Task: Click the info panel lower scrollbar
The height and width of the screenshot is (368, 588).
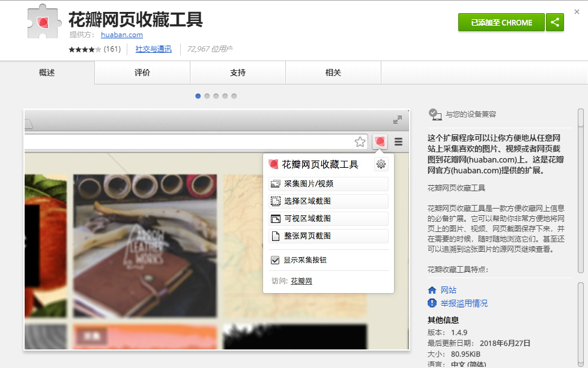Action: (581, 325)
